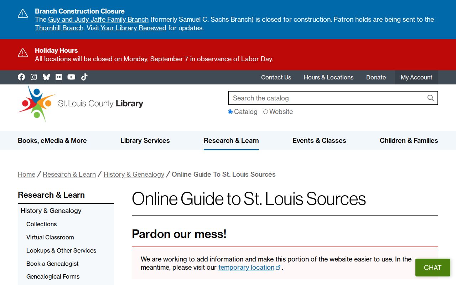Click the warning icon beside Branch Construction Closure

pos(23,14)
